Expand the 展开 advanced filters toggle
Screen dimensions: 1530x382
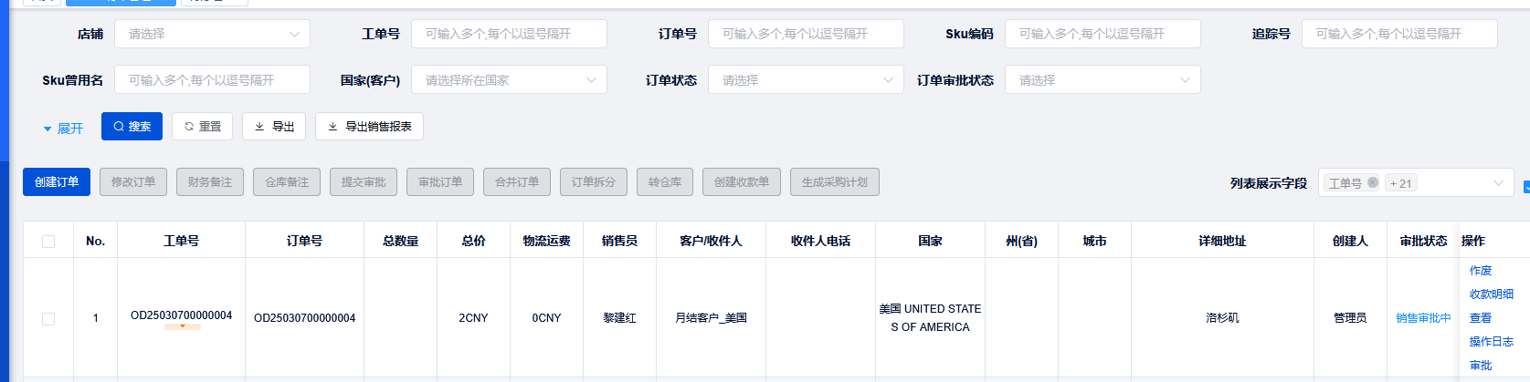63,129
